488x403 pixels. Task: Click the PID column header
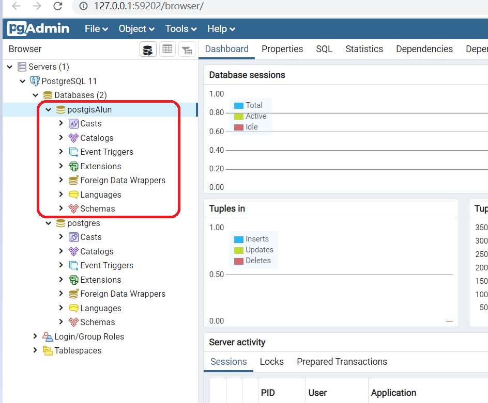pos(268,393)
